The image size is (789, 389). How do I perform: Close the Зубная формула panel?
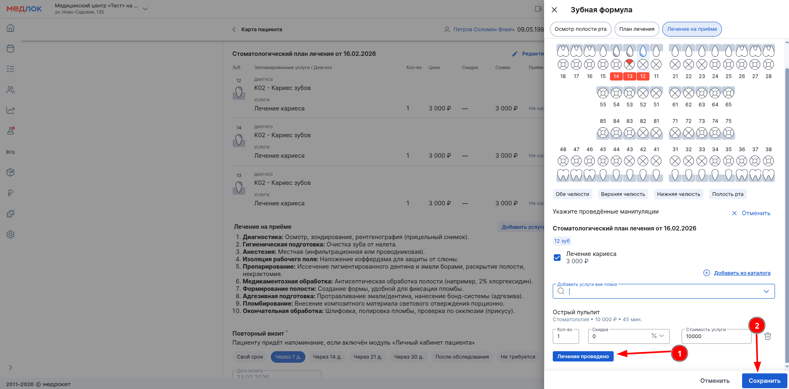click(554, 10)
